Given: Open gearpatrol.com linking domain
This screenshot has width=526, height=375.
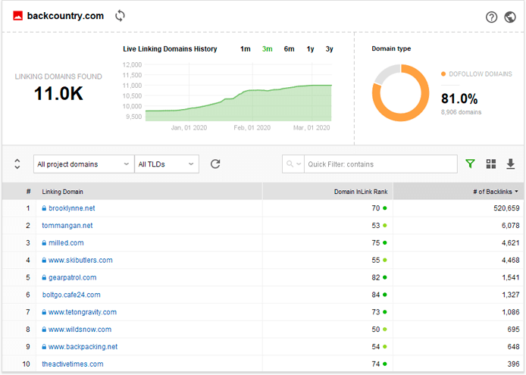Looking at the screenshot, I should pyautogui.click(x=73, y=278).
